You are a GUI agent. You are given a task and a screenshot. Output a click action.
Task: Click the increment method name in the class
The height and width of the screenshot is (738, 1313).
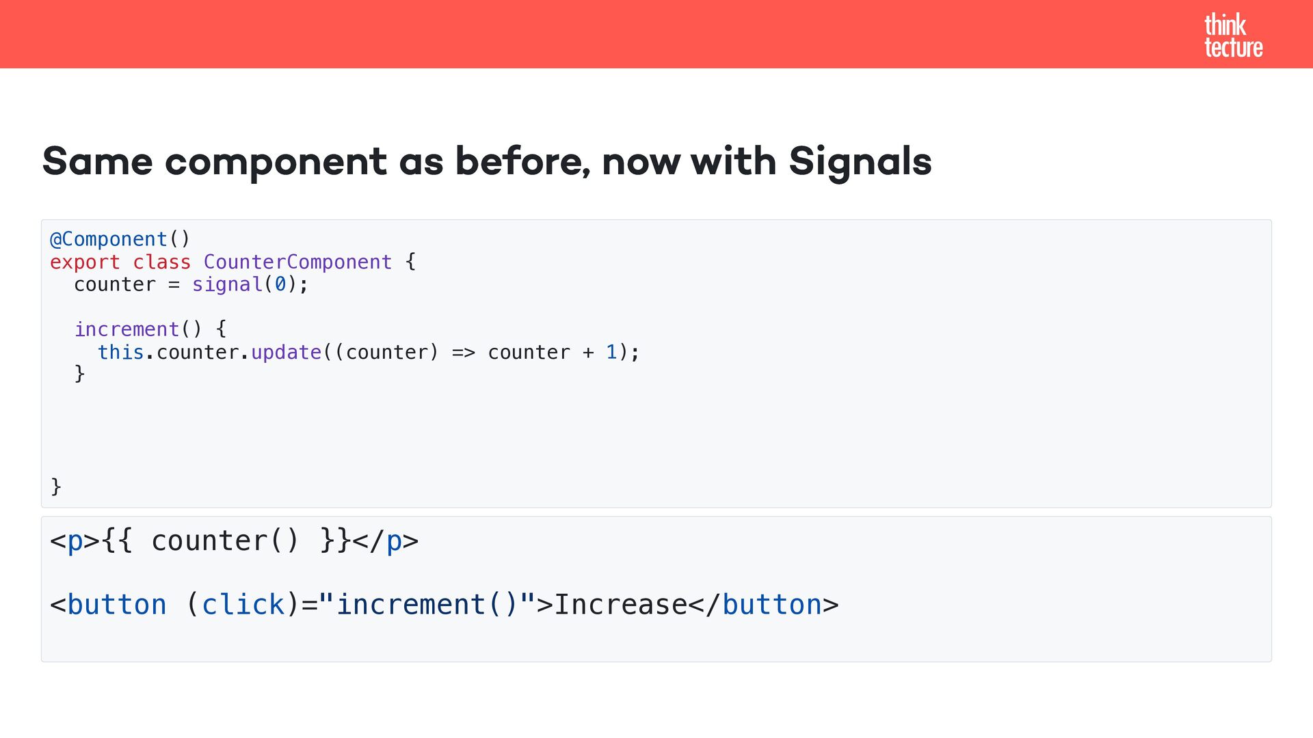pos(127,329)
